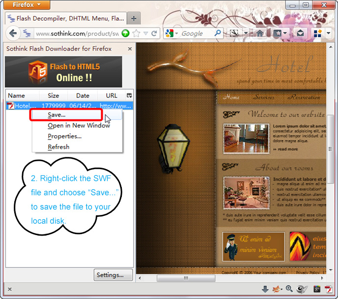This screenshot has width=338, height=299.
Task: Click the "1779999" size cell
Action: coord(54,106)
